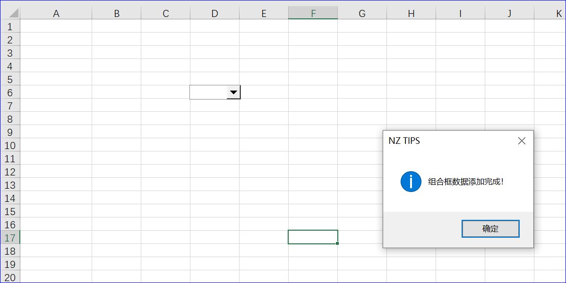Select row 17 header

(x=10, y=238)
